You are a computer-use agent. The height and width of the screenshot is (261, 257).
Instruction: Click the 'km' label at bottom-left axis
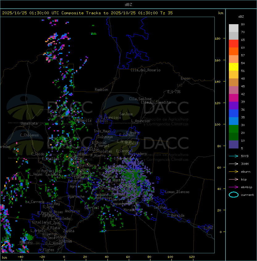5,258
